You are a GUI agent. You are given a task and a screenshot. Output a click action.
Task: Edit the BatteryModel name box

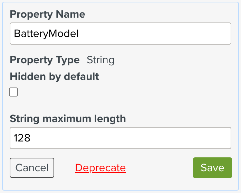tap(120, 34)
